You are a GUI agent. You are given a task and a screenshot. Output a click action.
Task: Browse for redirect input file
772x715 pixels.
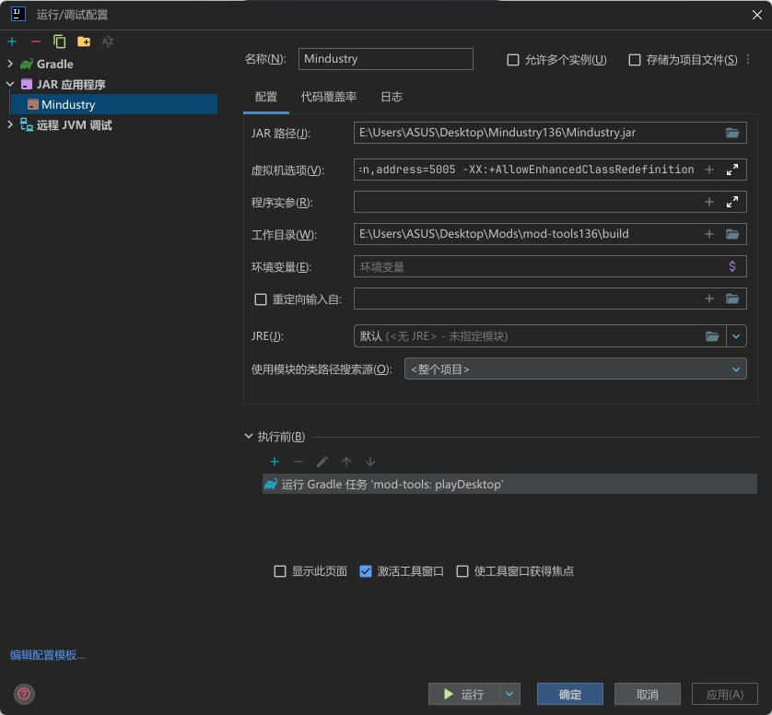tap(732, 299)
